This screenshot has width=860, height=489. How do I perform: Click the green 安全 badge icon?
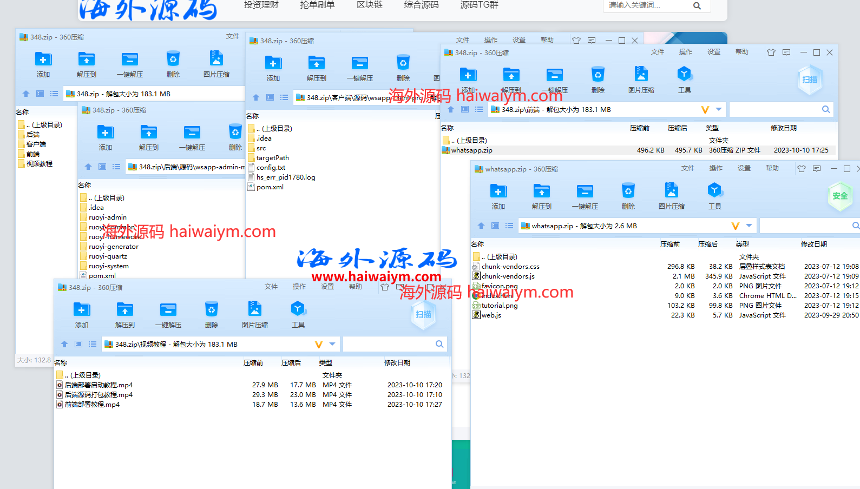pos(839,196)
